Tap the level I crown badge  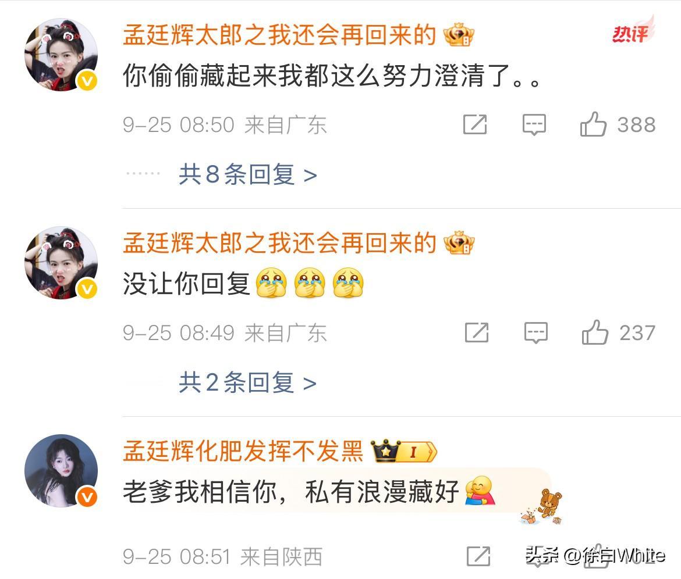[403, 452]
